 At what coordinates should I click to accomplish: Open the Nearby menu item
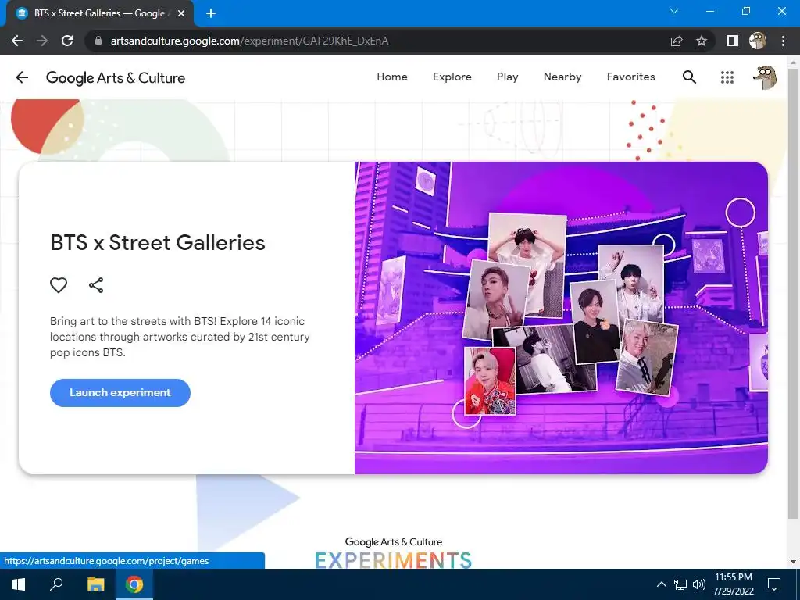tap(562, 77)
